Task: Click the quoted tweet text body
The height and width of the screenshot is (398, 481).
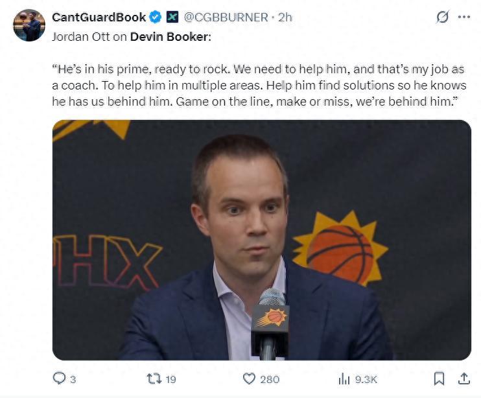Action: 259,86
